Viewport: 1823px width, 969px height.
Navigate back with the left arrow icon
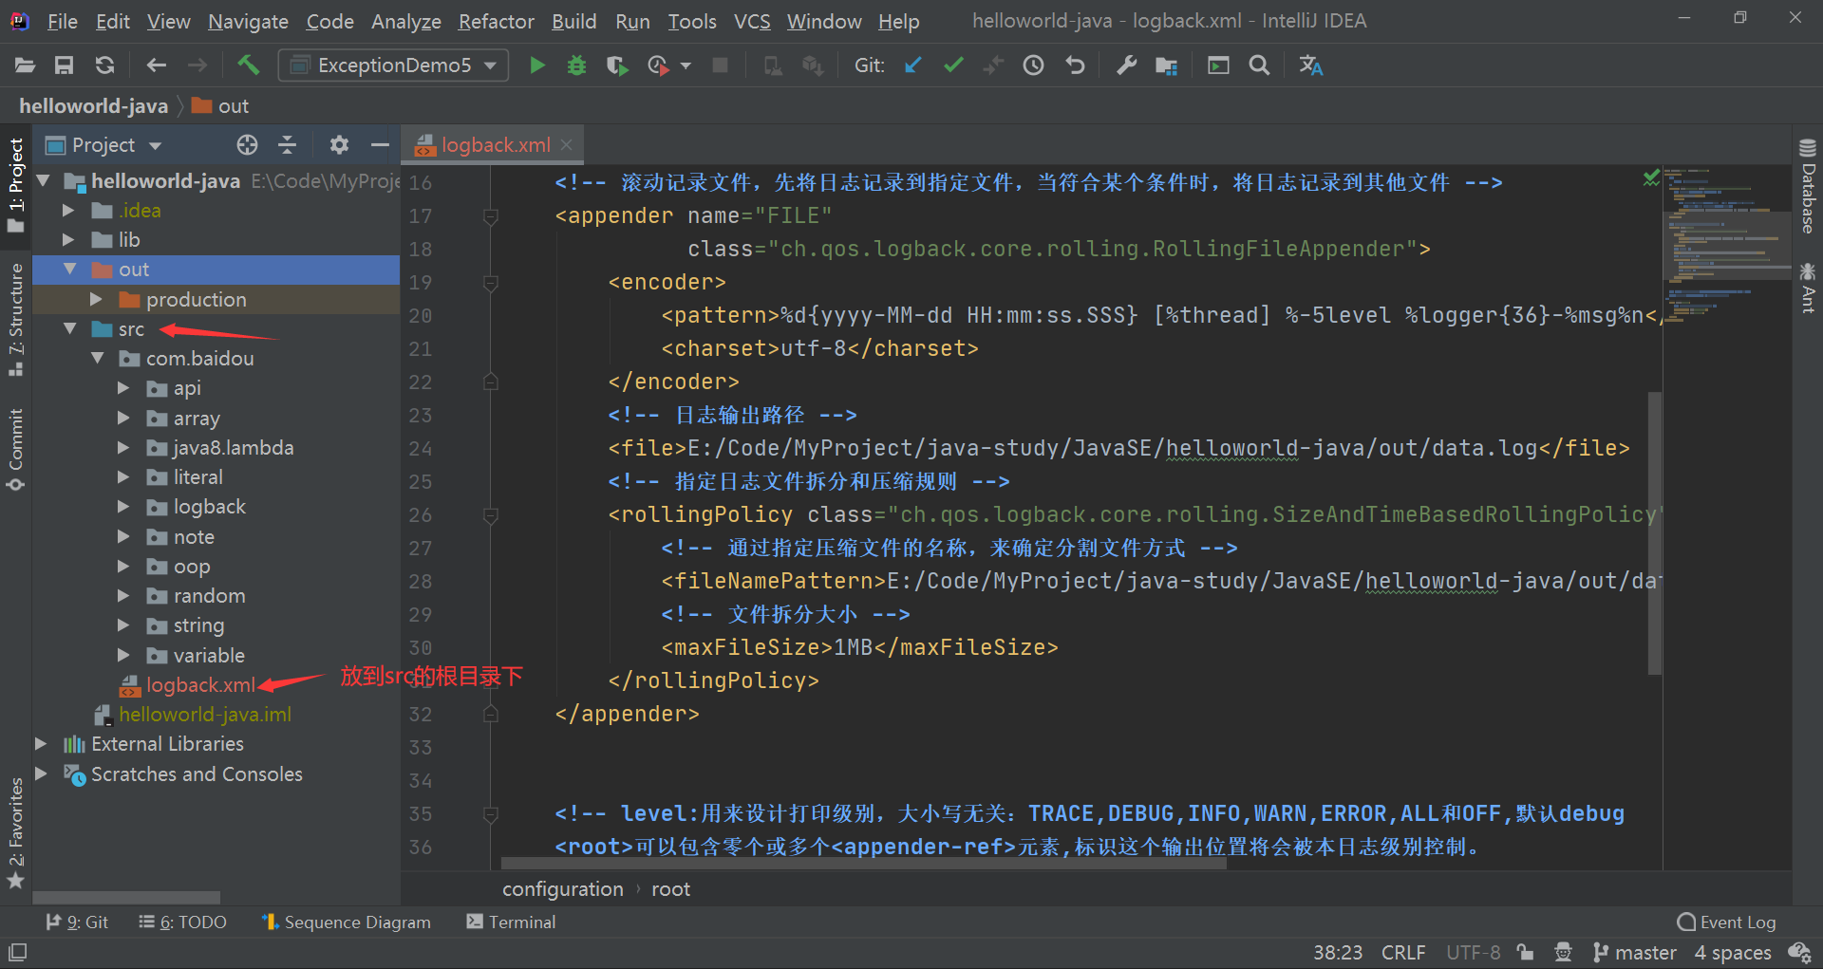[x=156, y=65]
